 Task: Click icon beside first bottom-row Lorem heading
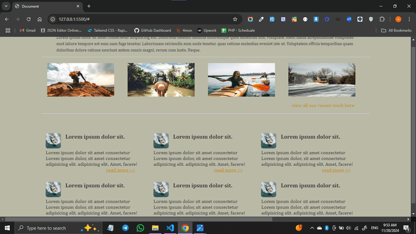tap(53, 190)
